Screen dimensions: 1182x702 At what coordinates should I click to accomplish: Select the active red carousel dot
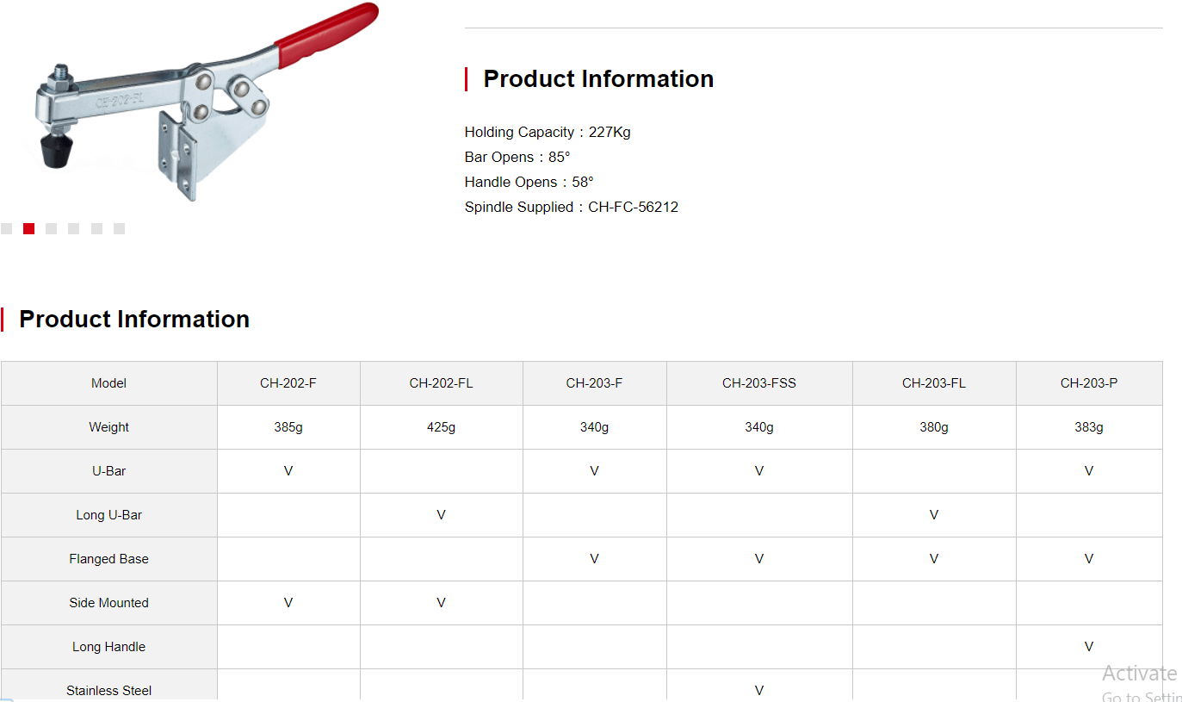(28, 228)
